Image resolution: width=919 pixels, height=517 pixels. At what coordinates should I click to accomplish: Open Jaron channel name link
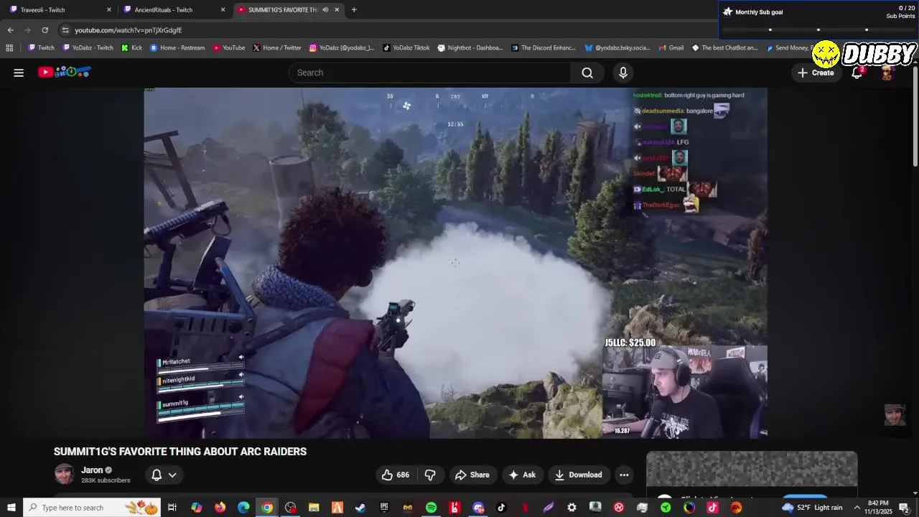pyautogui.click(x=92, y=470)
